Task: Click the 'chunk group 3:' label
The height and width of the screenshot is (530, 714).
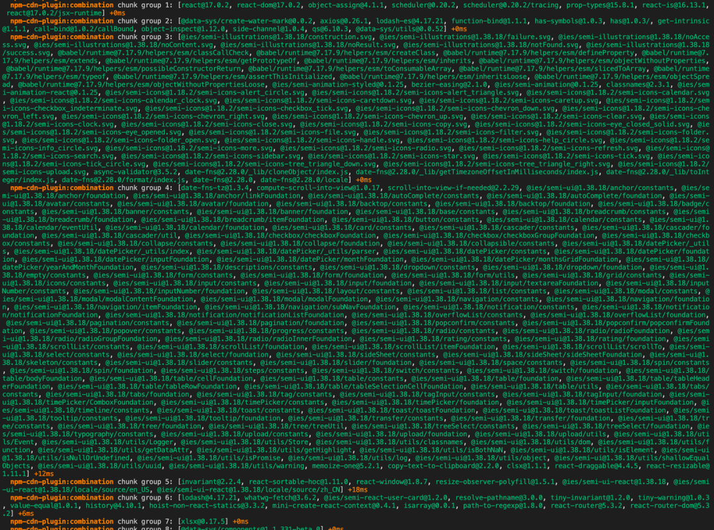Action: click(x=145, y=37)
